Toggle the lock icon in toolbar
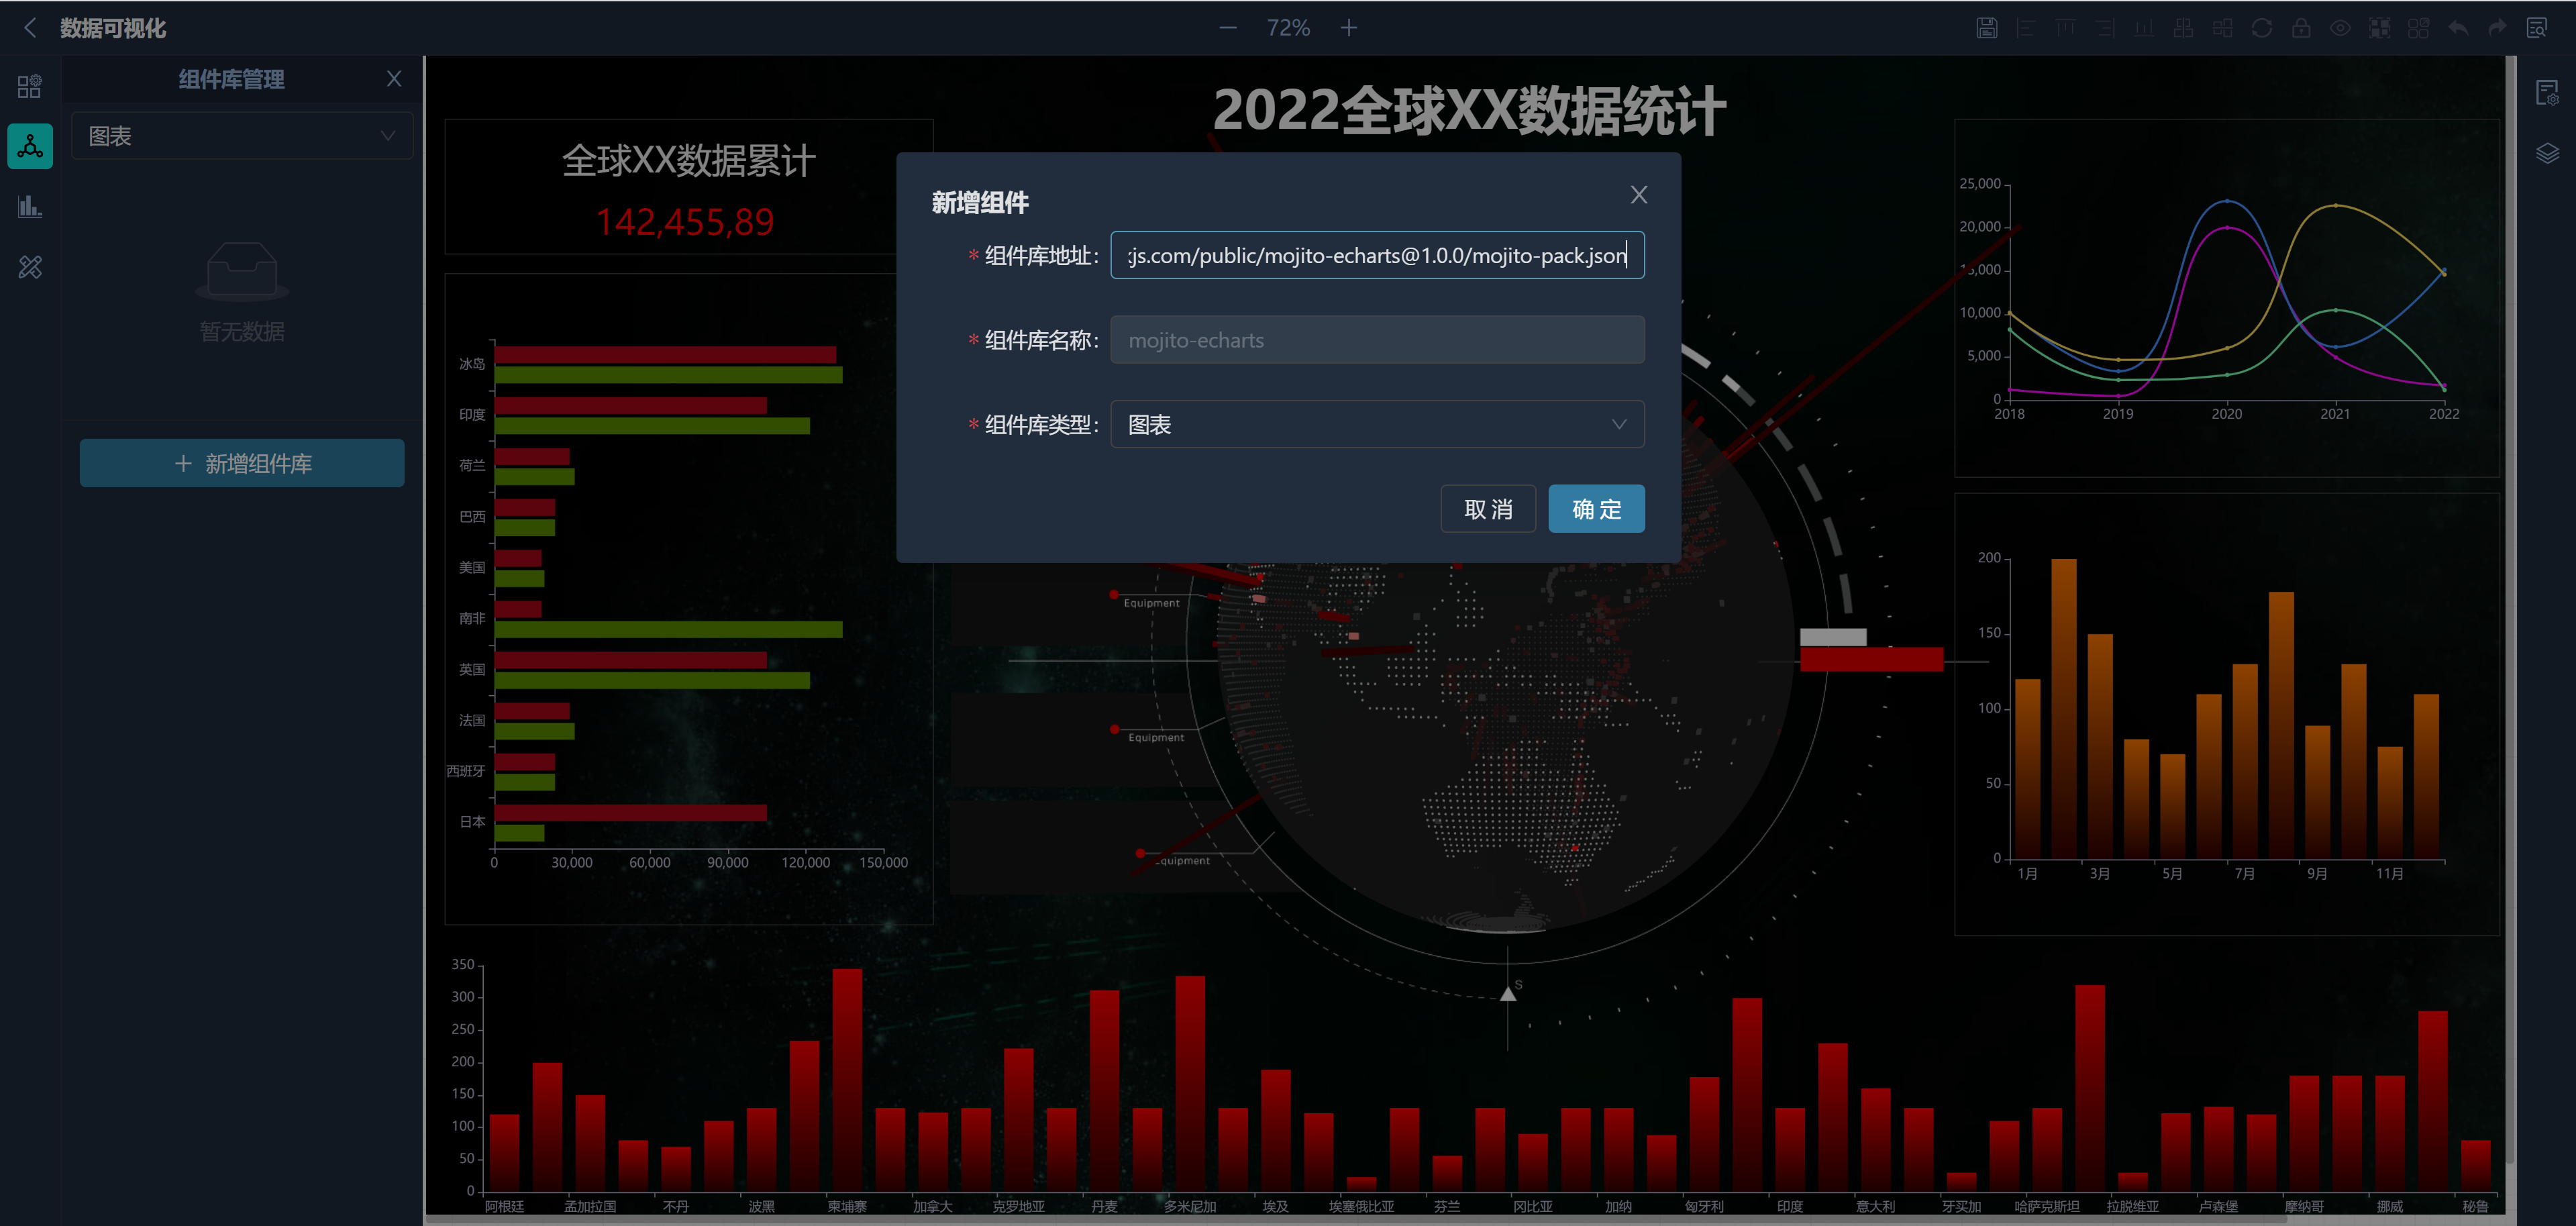 [2301, 28]
